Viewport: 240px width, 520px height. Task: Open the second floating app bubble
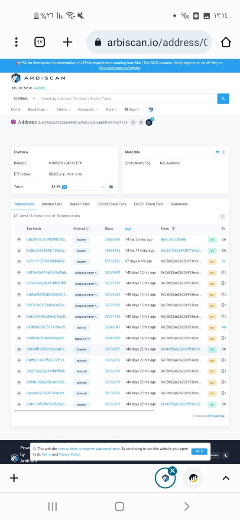[193, 478]
